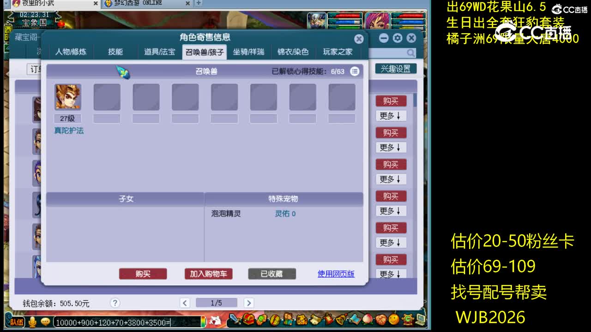The height and width of the screenshot is (332, 591).
Task: Click the new tab plus button at top
Action: [198, 3]
